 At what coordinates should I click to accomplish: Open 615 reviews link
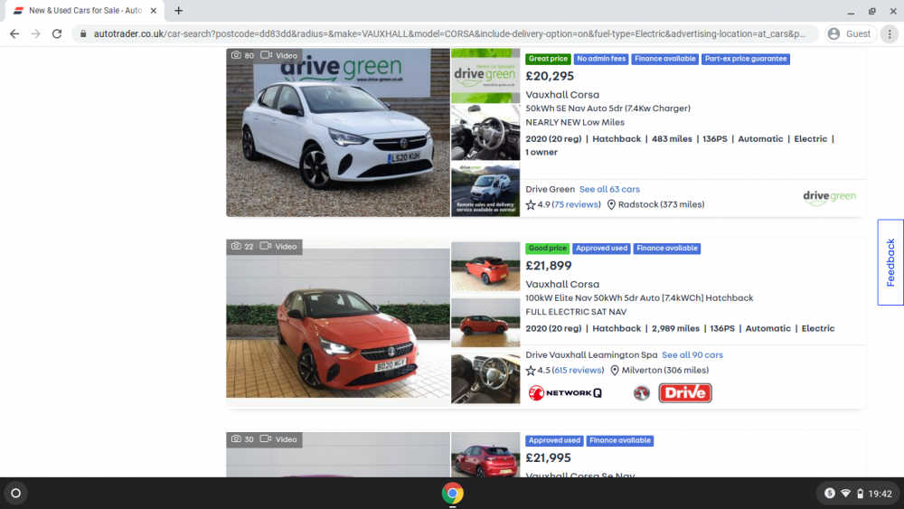(x=579, y=371)
